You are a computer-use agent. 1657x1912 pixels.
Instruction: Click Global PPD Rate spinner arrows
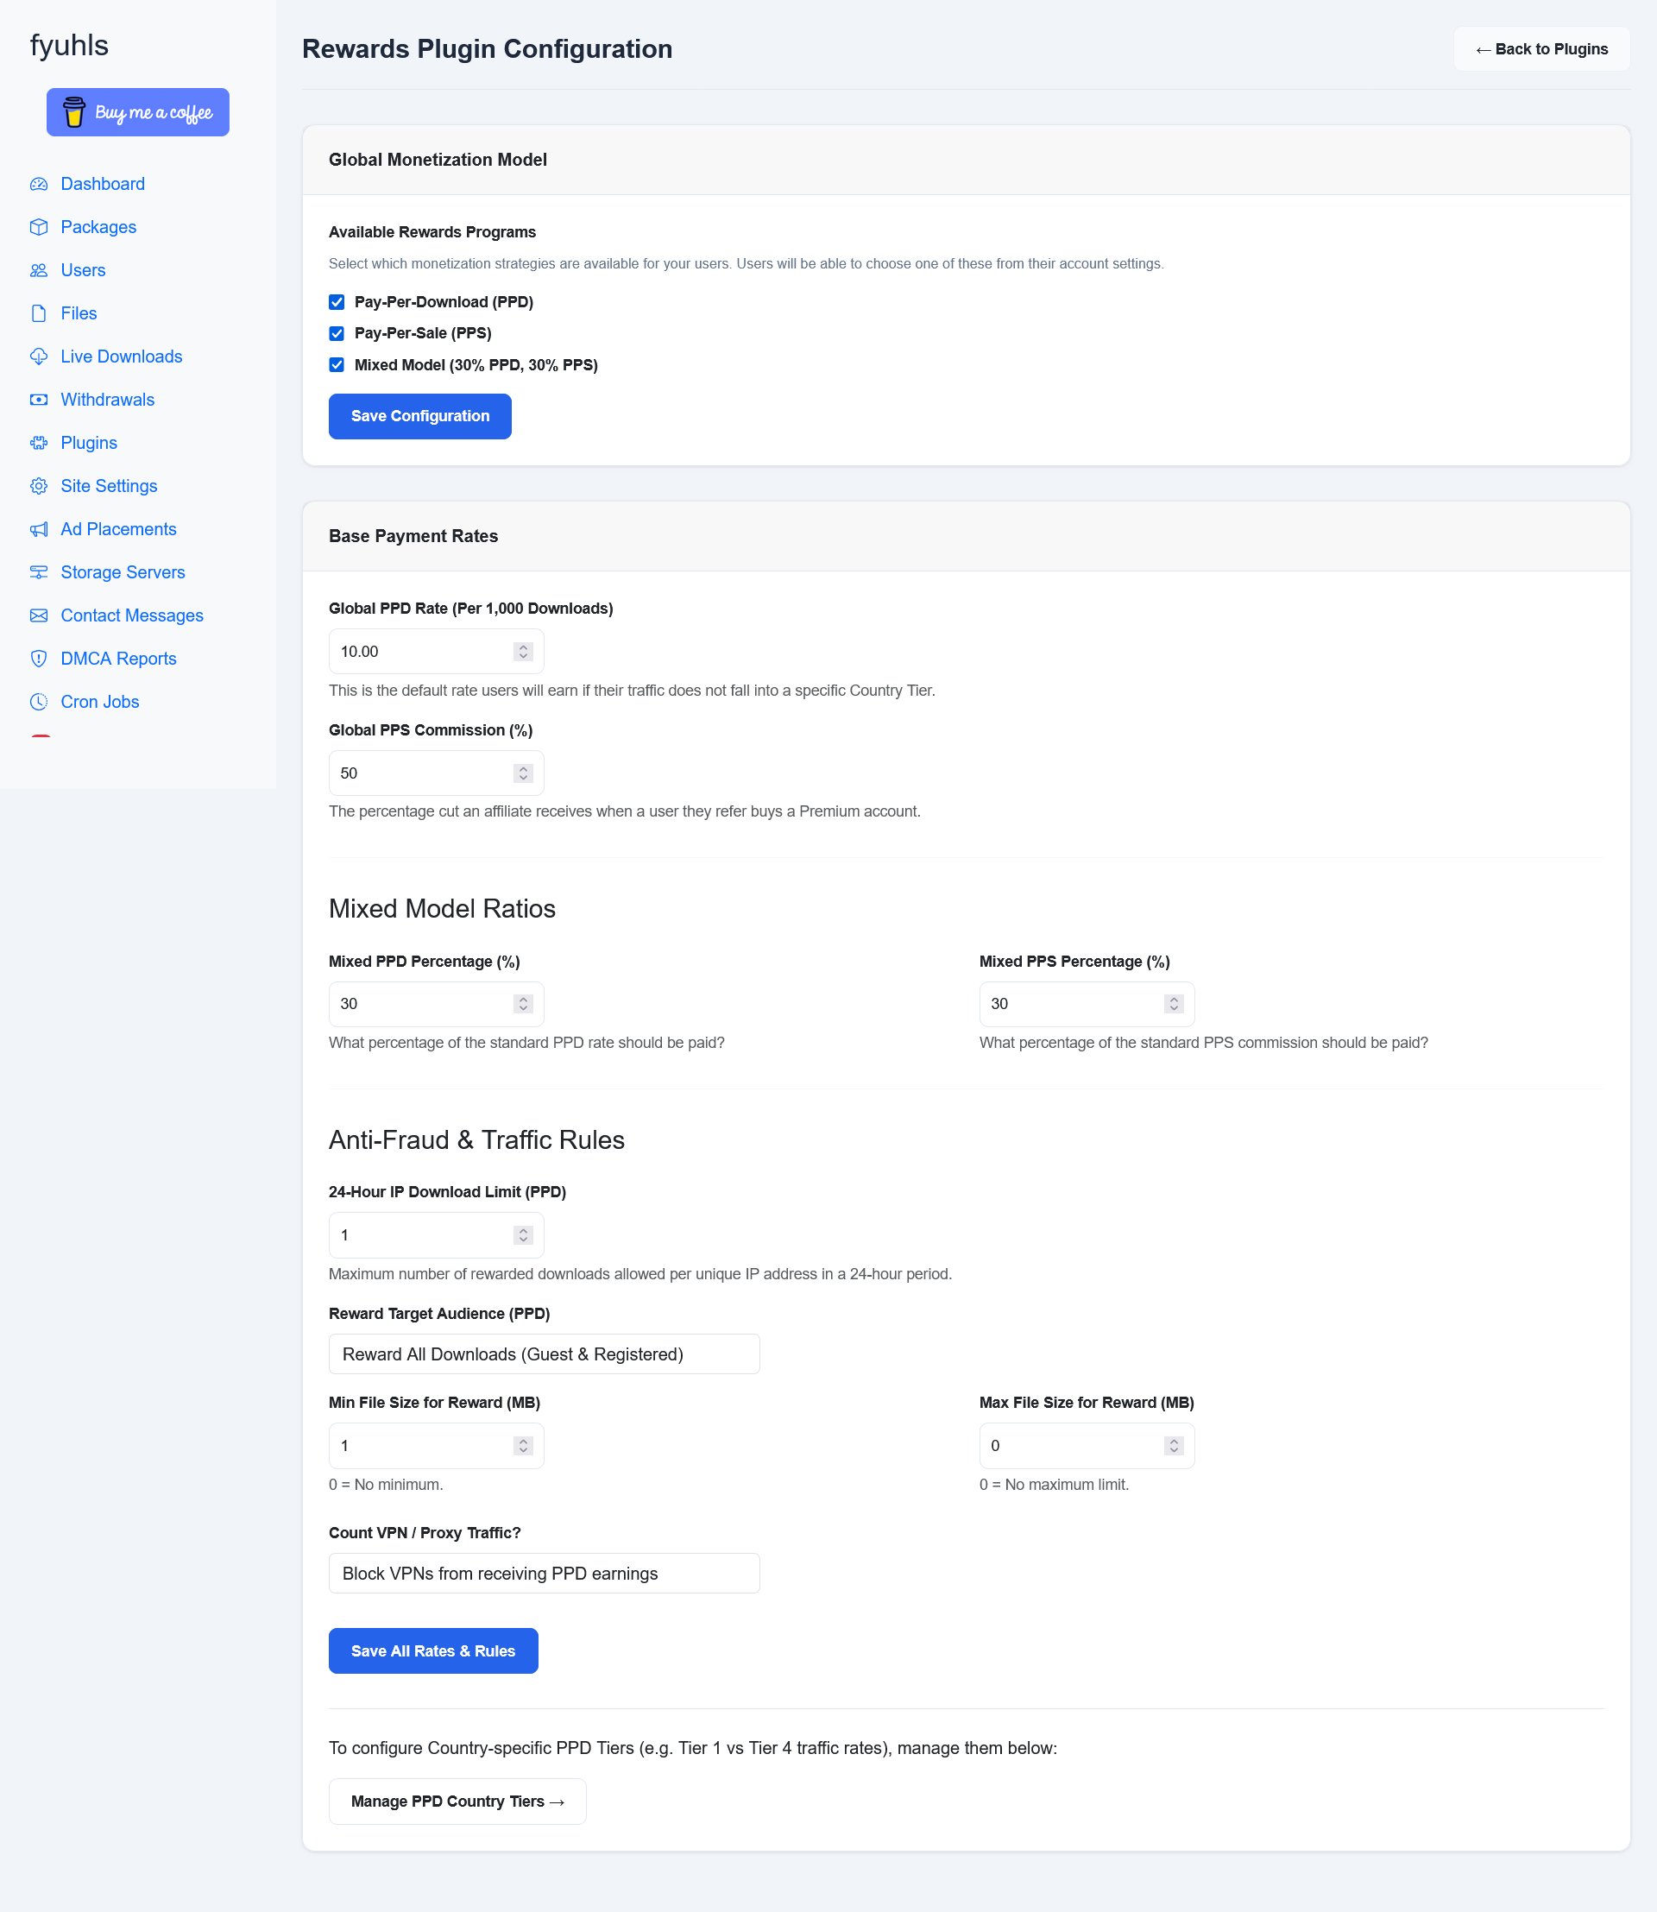click(523, 652)
